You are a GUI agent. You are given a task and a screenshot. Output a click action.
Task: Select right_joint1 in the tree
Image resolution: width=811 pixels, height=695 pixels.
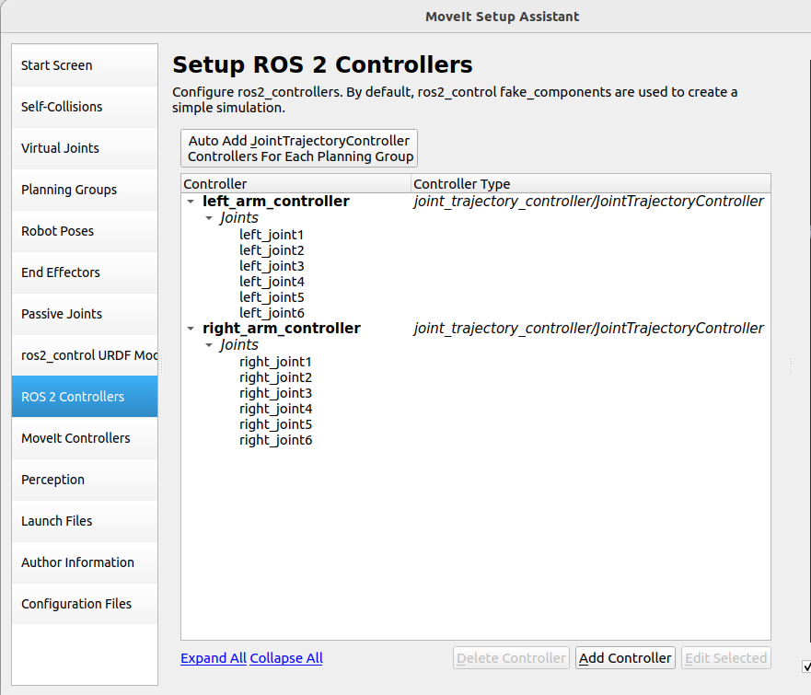coord(275,362)
